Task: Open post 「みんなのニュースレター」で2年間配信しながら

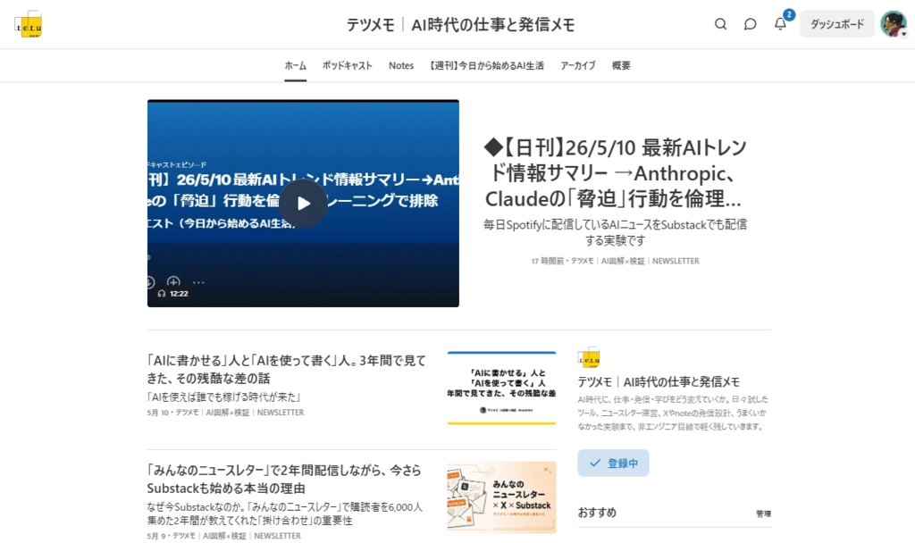Action: click(284, 479)
